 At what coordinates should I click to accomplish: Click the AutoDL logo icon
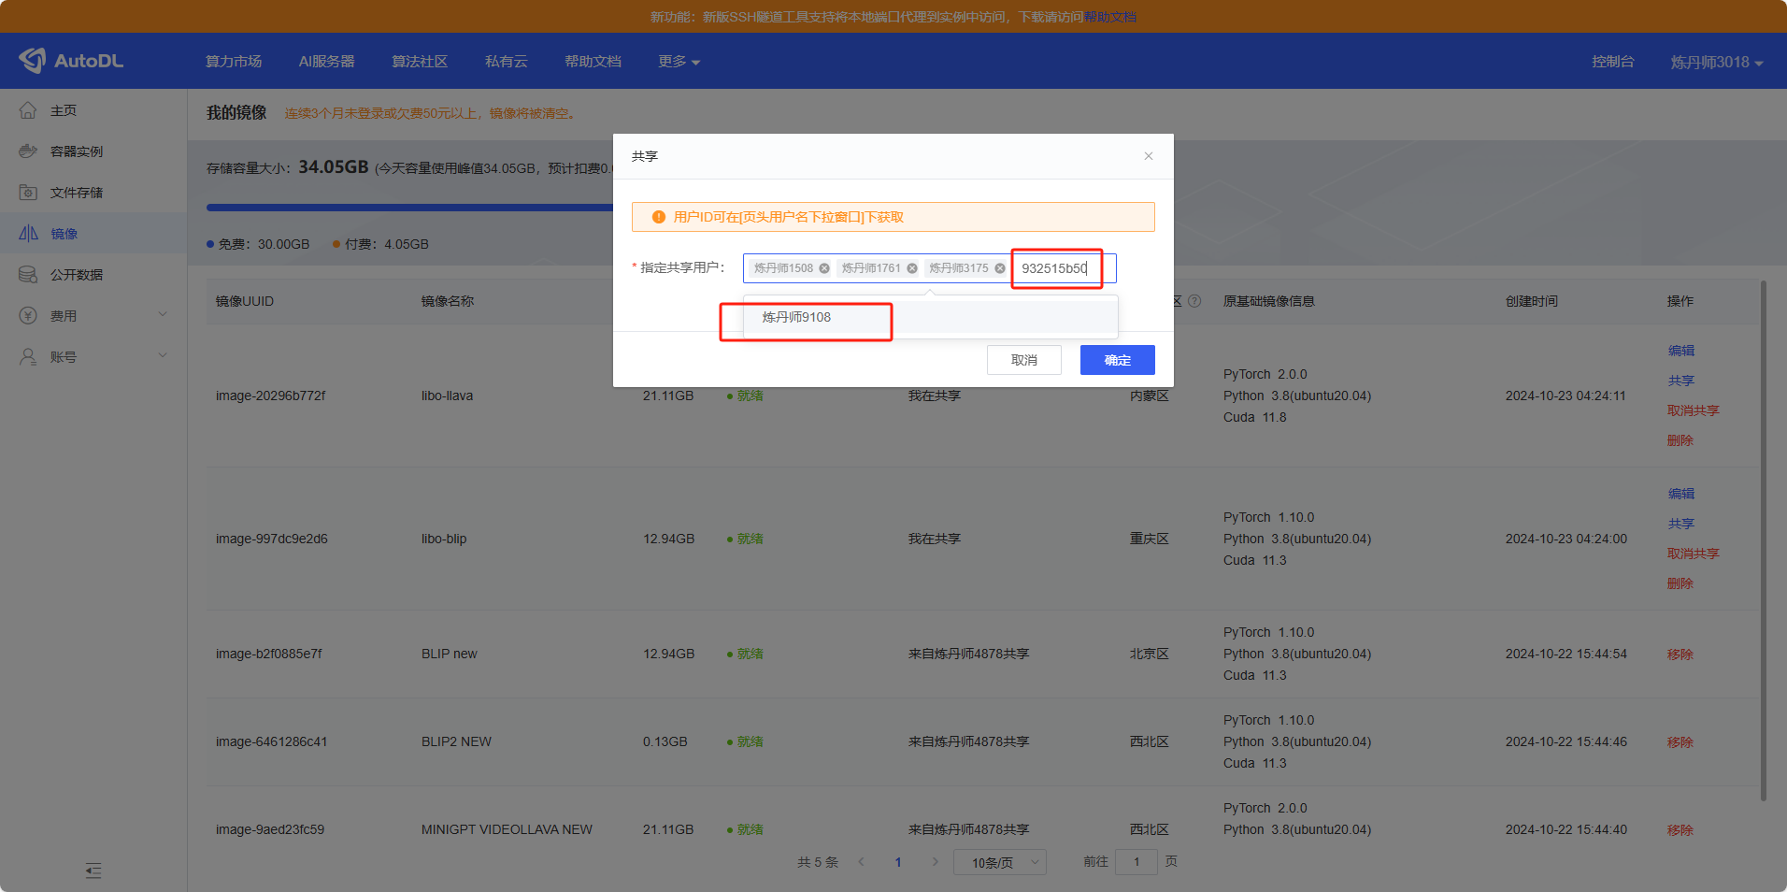pyautogui.click(x=33, y=61)
